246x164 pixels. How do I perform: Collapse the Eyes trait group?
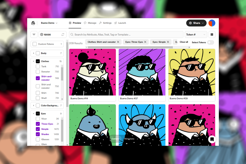(x=34, y=114)
